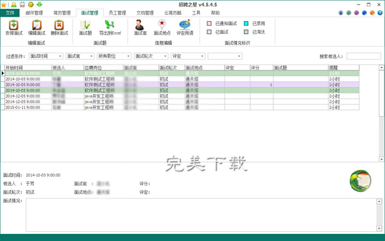Click the 安排面试 schedule interview icon
The width and height of the screenshot is (385, 241).
[13, 25]
